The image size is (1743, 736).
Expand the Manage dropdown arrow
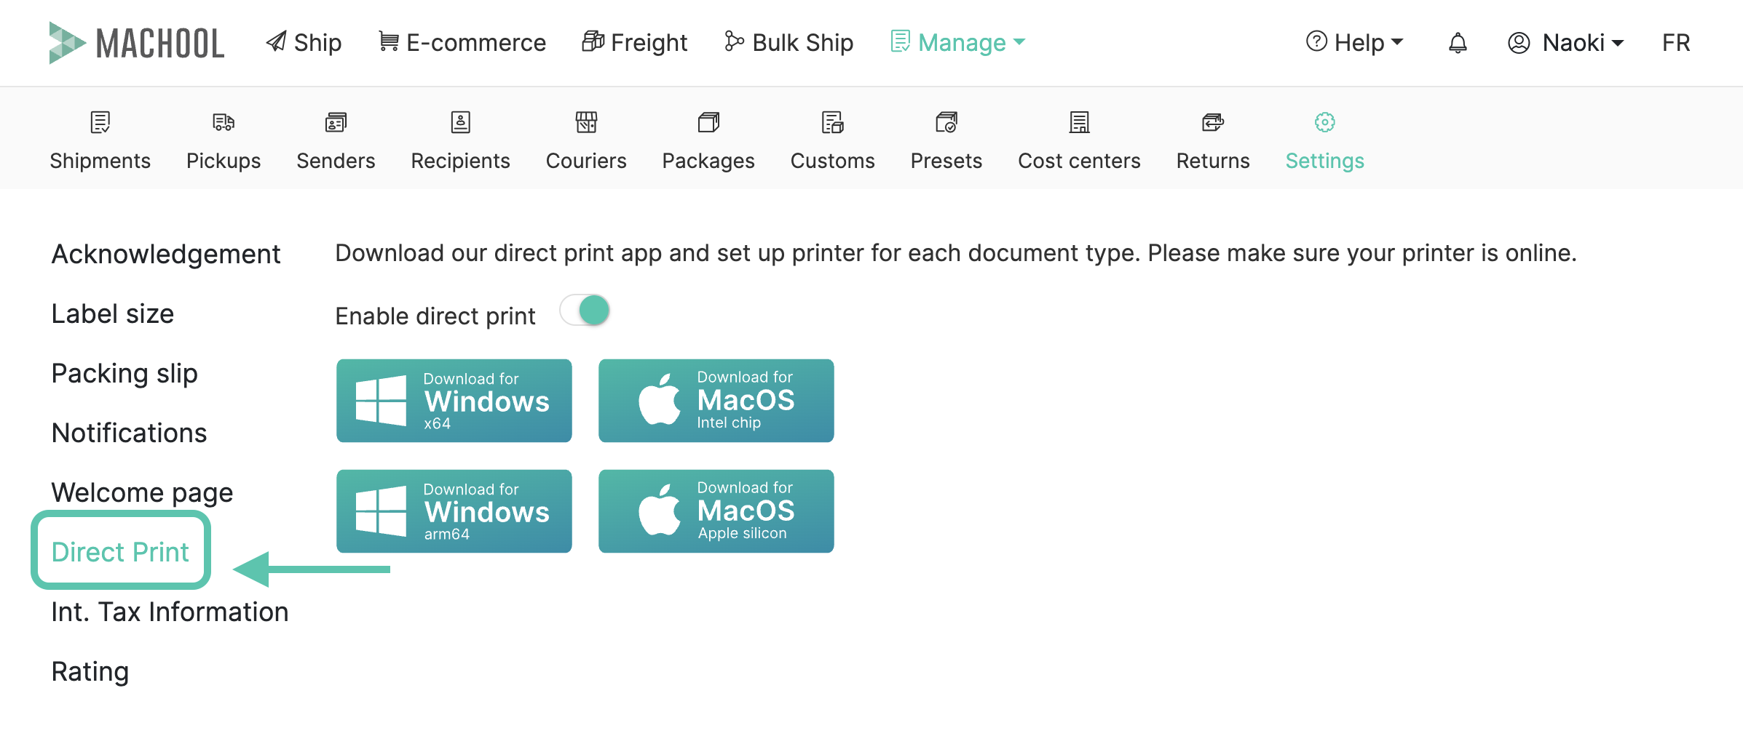(1019, 42)
